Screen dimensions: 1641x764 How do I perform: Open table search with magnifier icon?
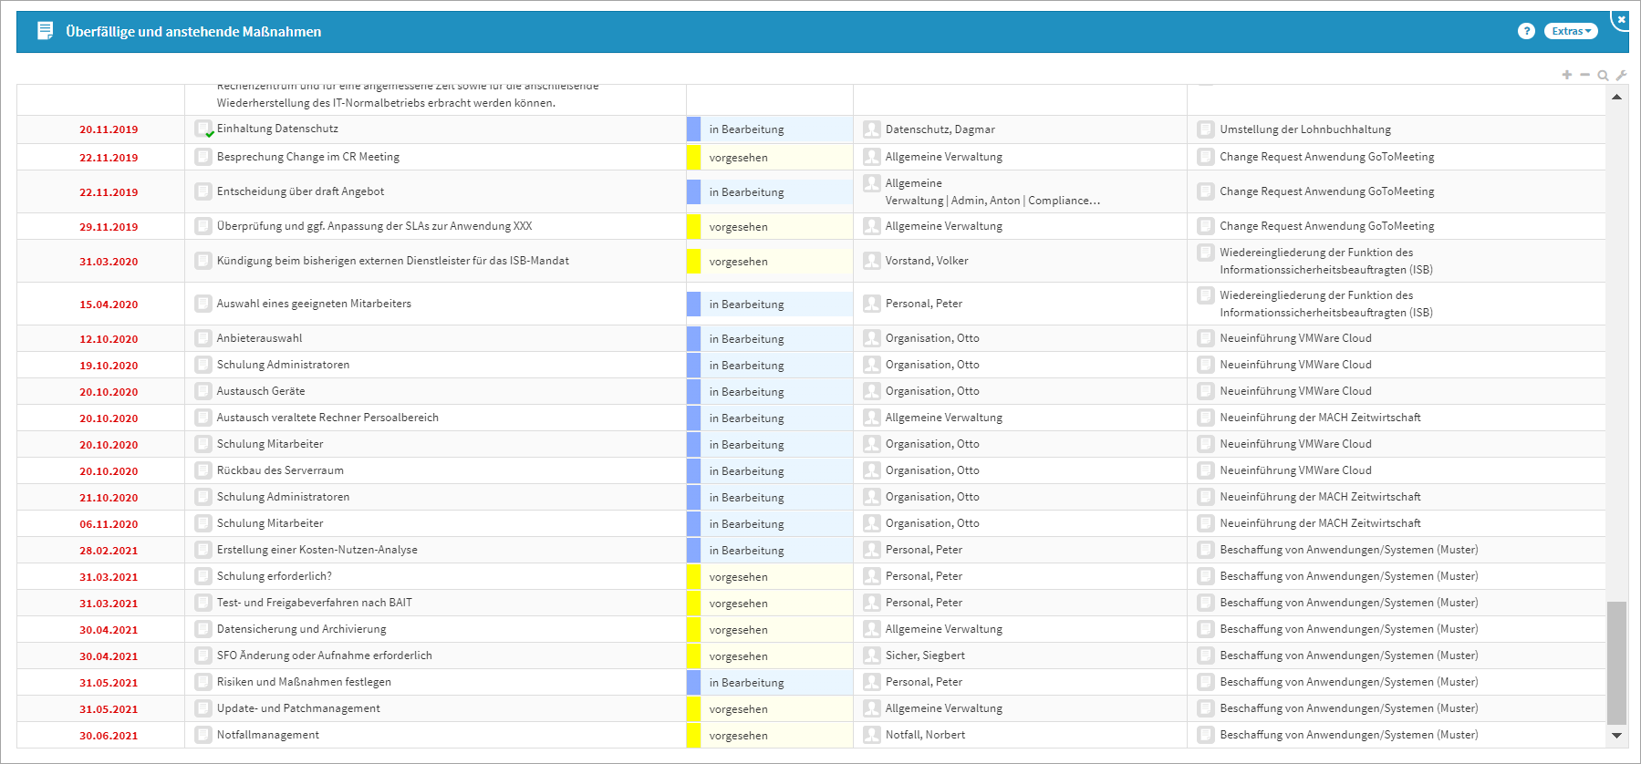pyautogui.click(x=1603, y=75)
